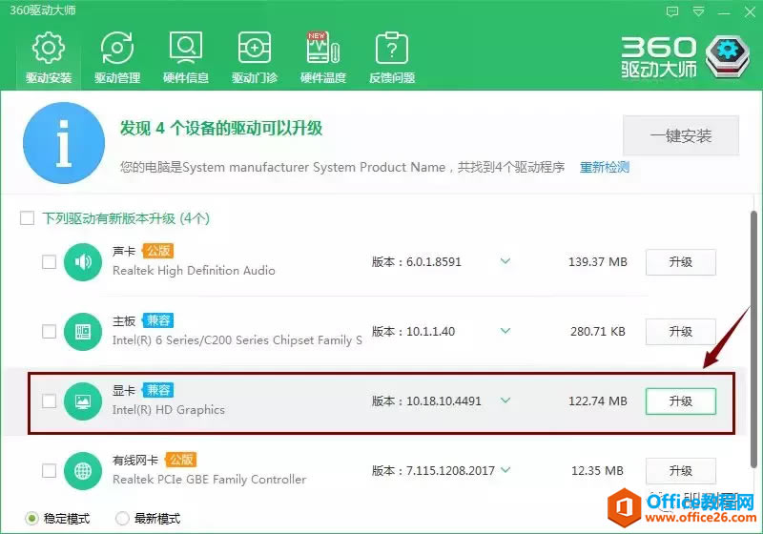Expand version dropdown for 7.115.1208.2017

505,470
